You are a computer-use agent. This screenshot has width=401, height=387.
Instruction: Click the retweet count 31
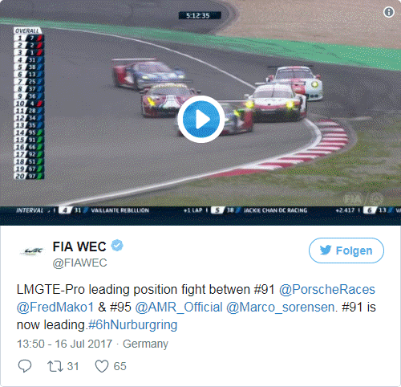tap(73, 366)
